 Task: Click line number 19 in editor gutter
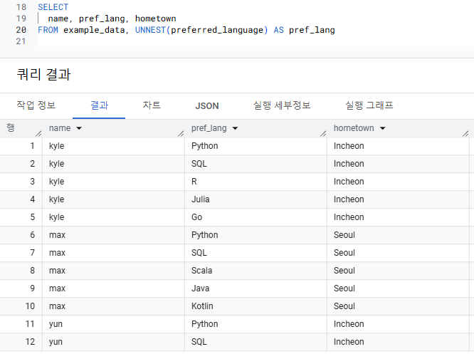[x=21, y=19]
